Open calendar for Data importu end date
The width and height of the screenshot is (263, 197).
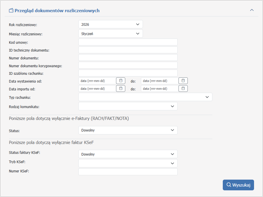(183, 89)
